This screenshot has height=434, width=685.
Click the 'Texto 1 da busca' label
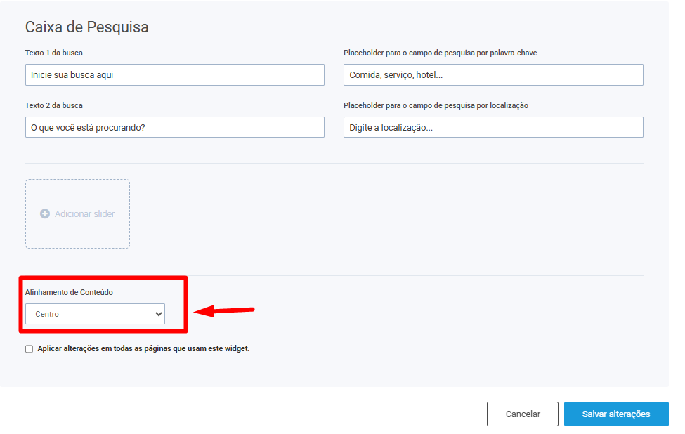[53, 53]
